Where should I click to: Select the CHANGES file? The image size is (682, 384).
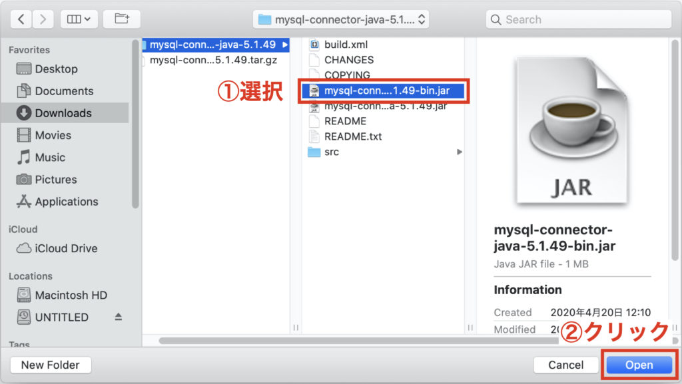click(383, 59)
